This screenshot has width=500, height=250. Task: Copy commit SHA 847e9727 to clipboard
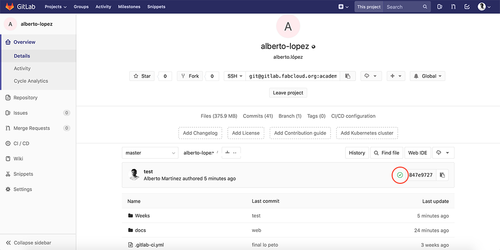(442, 175)
